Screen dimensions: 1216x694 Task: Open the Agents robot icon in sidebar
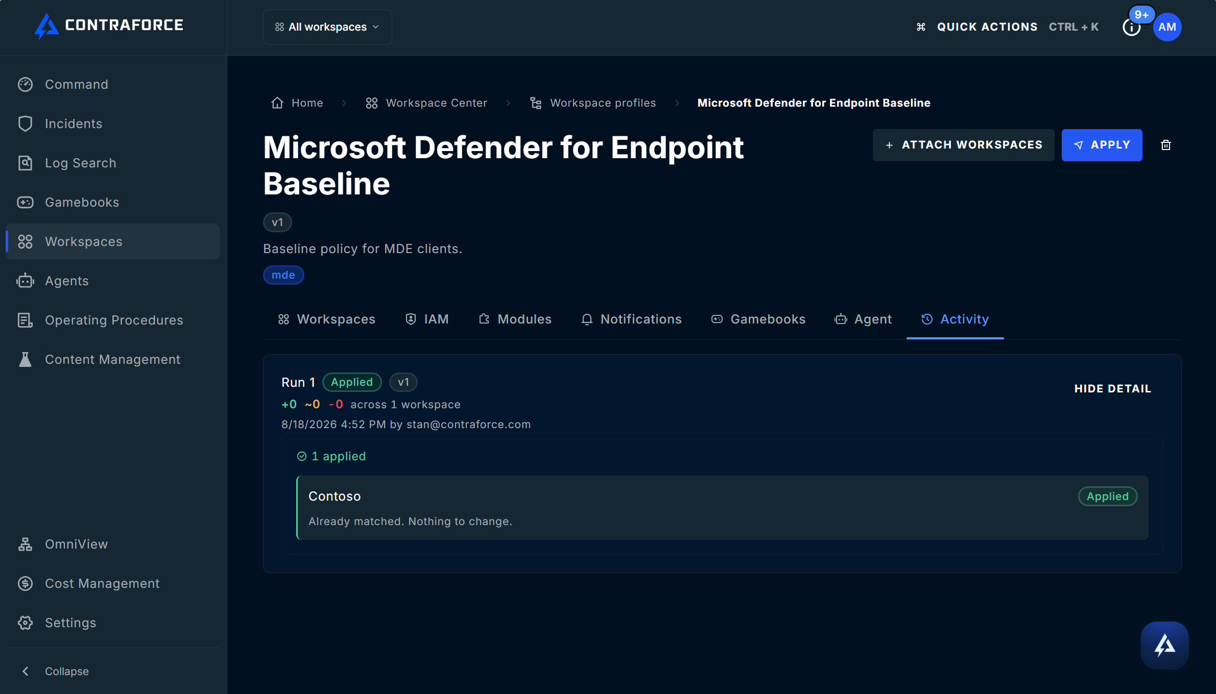point(25,281)
